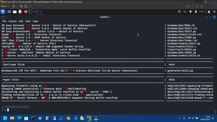Click the Unity mode icon in VMware toolbar
Image resolution: width=217 pixels, height=122 pixels.
coord(31,6)
